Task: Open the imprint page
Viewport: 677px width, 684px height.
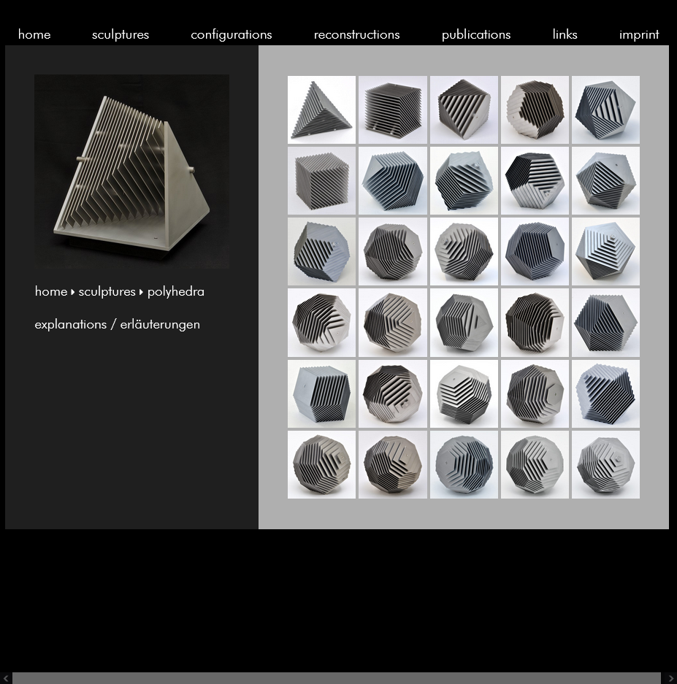Action: click(x=639, y=34)
